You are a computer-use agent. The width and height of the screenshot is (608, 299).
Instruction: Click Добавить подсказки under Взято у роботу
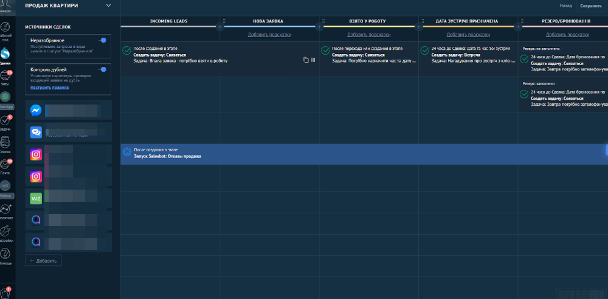pos(369,35)
